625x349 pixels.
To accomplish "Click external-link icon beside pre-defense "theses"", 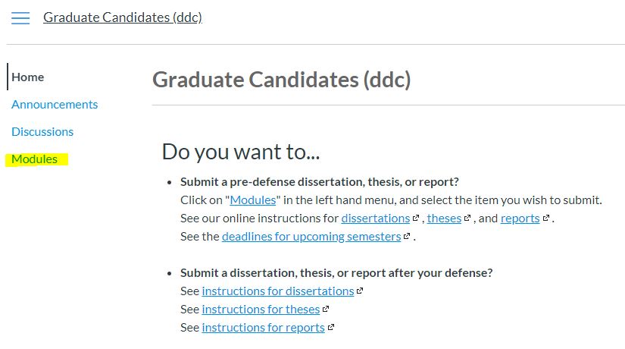I will [468, 219].
